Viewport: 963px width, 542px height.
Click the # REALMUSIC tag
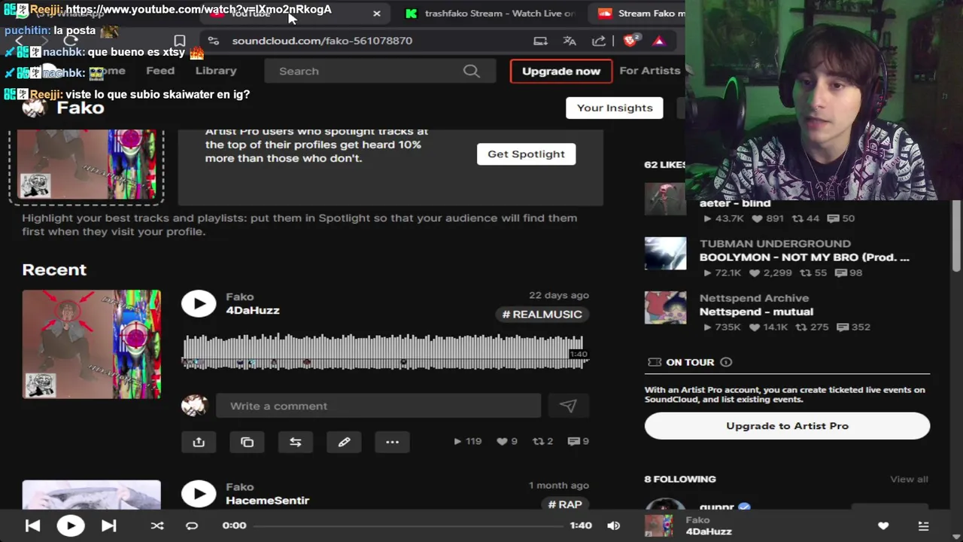[x=542, y=315]
